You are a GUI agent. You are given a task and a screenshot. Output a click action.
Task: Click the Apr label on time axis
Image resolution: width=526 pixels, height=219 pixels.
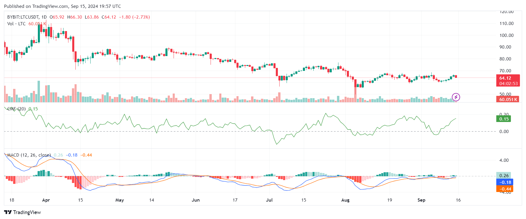pyautogui.click(x=46, y=200)
